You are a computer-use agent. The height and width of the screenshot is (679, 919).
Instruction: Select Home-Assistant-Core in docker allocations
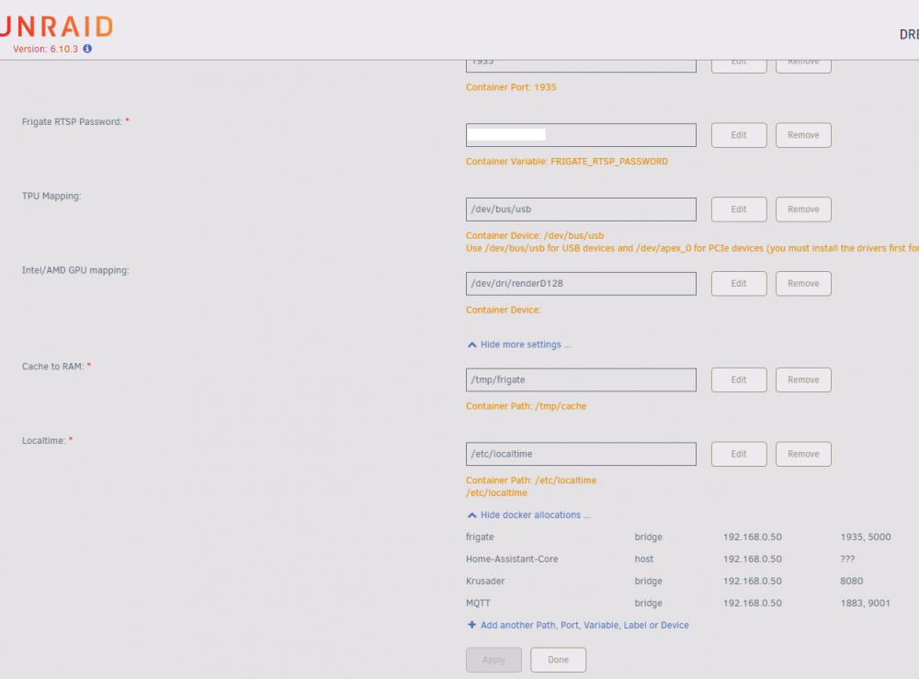(512, 560)
